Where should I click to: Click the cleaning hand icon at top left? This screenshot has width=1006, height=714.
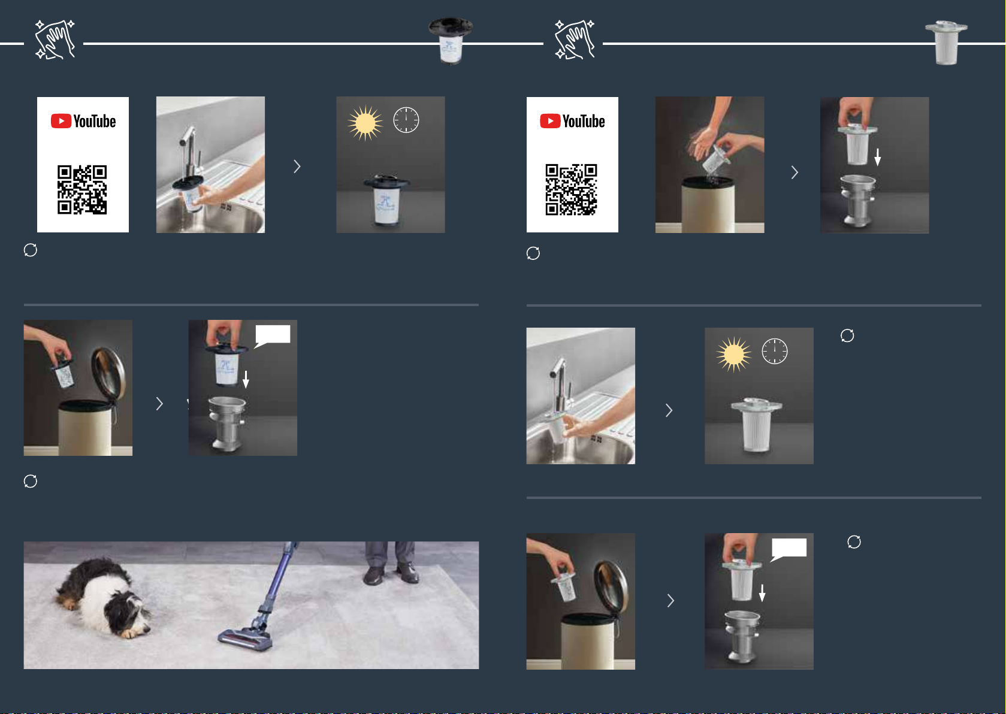(x=55, y=40)
